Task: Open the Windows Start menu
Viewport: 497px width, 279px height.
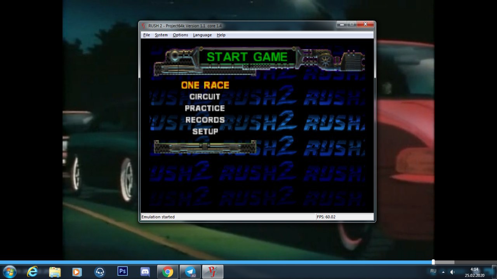Action: point(9,272)
